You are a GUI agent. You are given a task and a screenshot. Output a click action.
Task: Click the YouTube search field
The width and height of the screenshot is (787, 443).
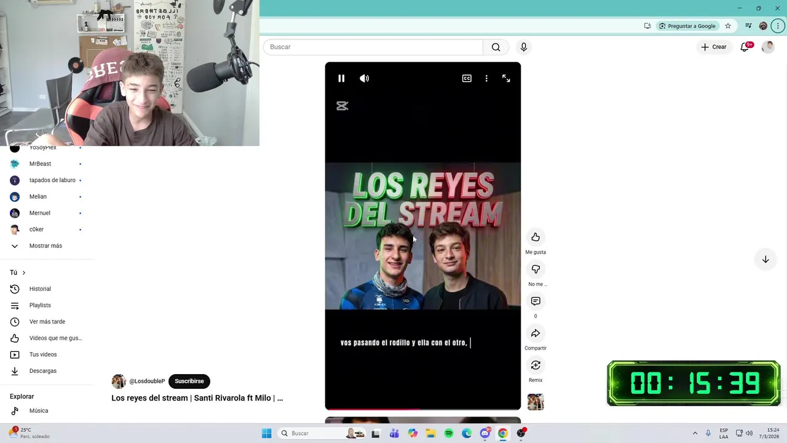pos(373,47)
